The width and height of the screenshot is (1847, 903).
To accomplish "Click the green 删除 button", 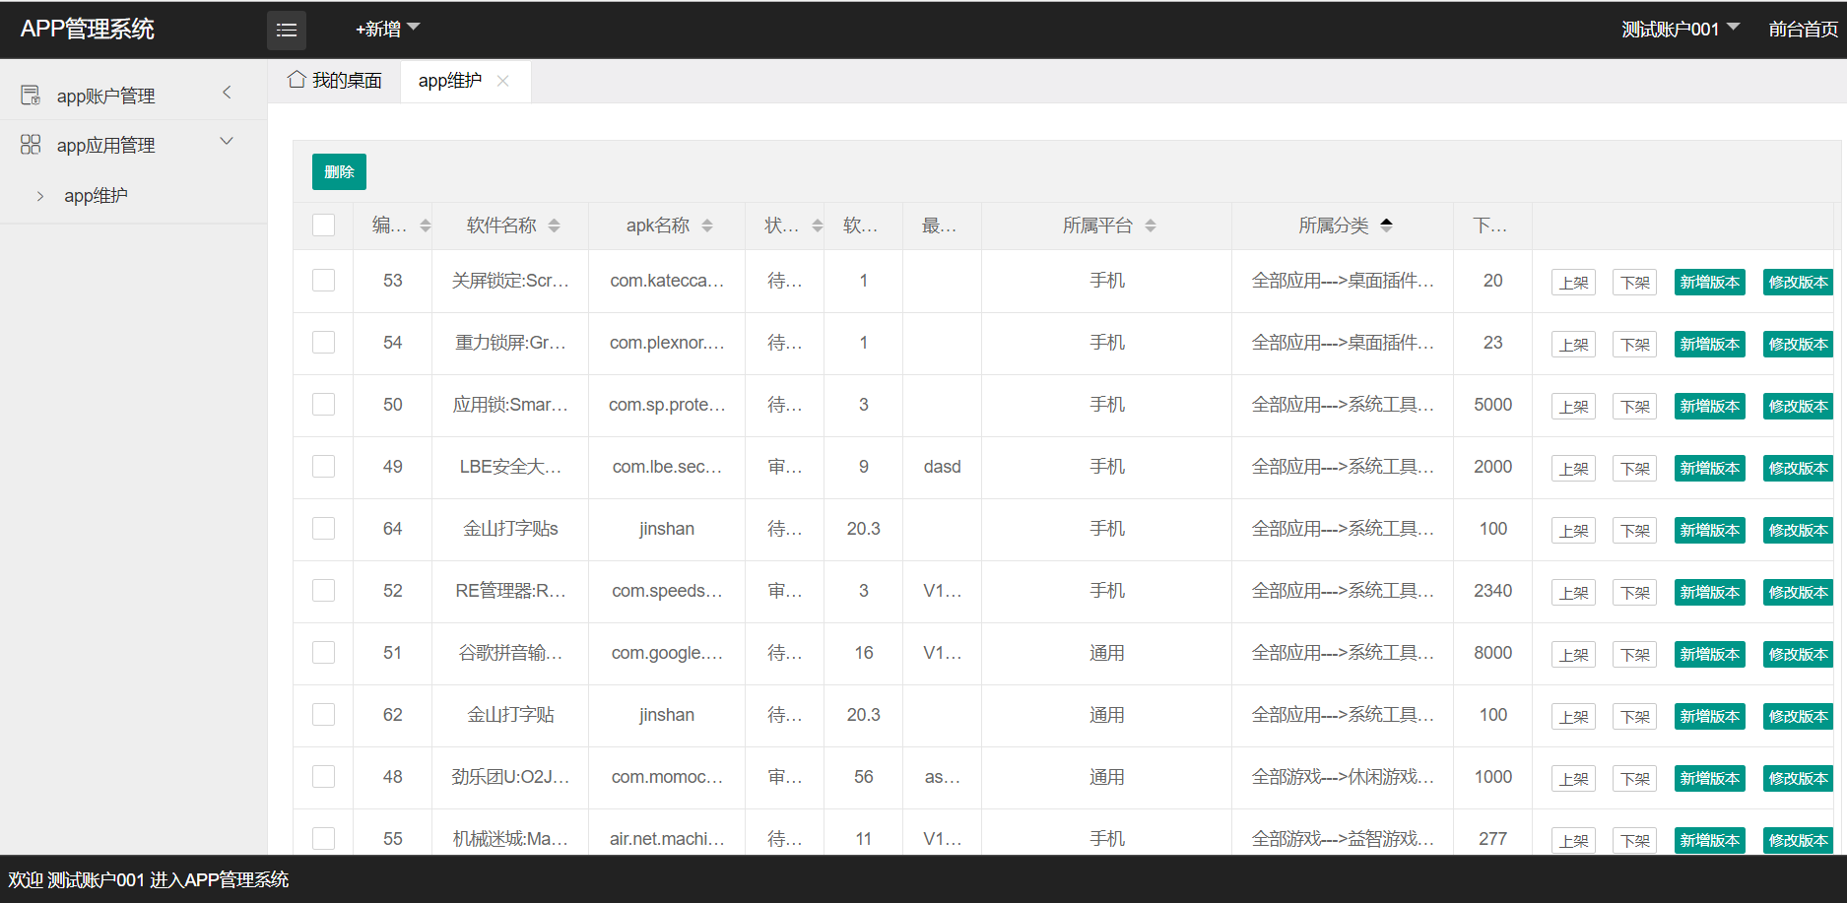I will coord(339,171).
